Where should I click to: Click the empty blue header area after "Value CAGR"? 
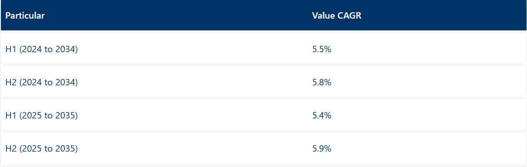click(444, 16)
